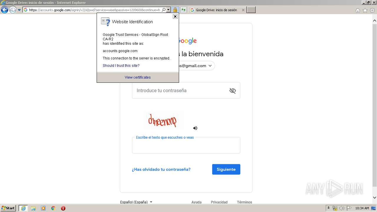377x212 pixels.
Task: Click the captcha text input field
Action: tap(186, 145)
